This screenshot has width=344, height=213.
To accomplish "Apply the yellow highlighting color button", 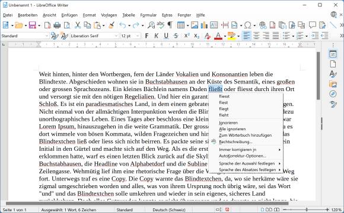I will [x=232, y=35].
